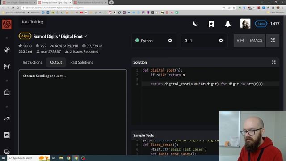Click the Kata Training header label
Viewport: 286px width, 161px height.
coord(33,22)
